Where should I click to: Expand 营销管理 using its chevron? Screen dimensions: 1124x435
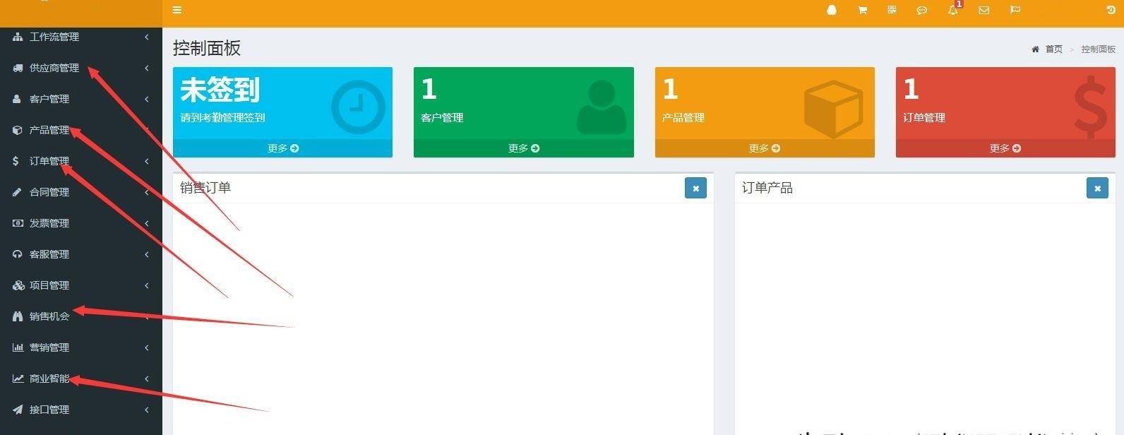[146, 347]
